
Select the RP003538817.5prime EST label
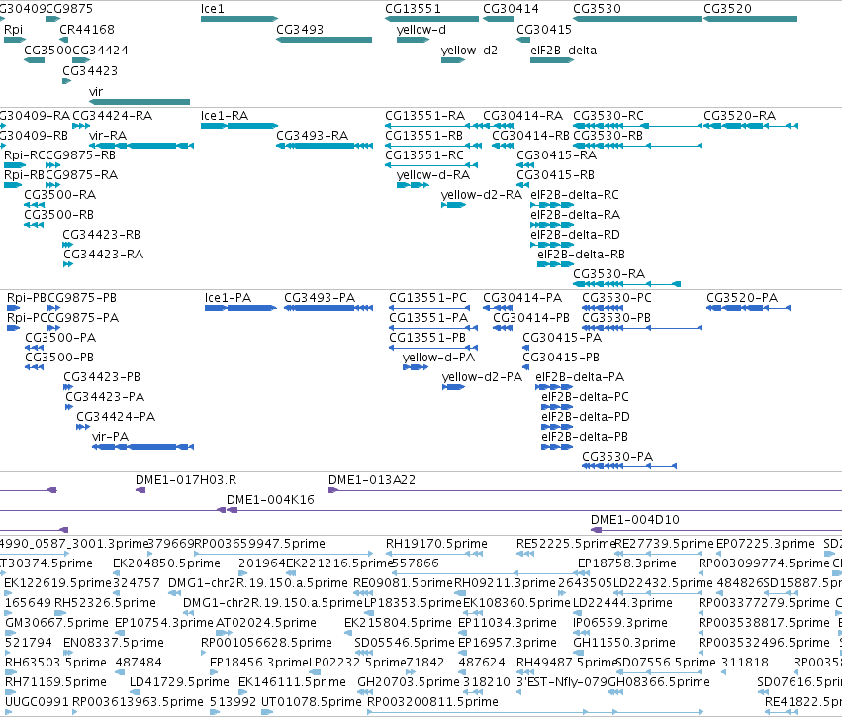(x=764, y=623)
